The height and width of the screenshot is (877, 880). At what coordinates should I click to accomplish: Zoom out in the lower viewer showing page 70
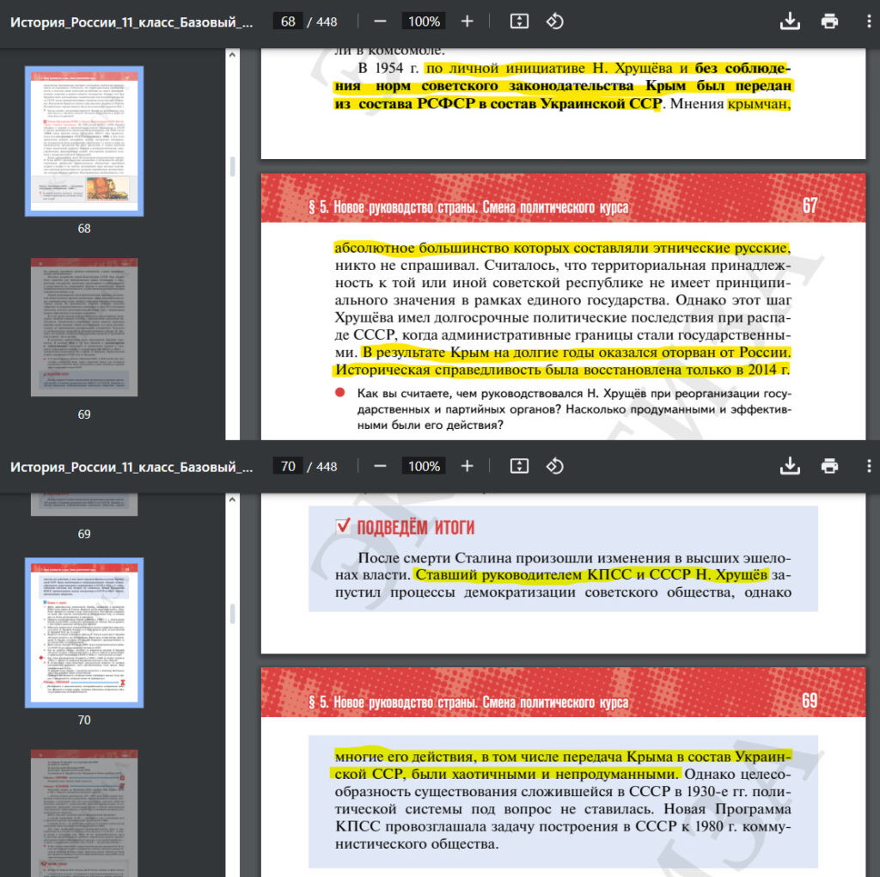pyautogui.click(x=380, y=466)
